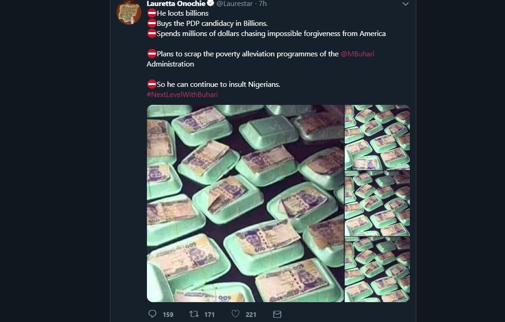Image resolution: width=505 pixels, height=322 pixels.
Task: Open the tweet options chevron menu
Action: coord(405,4)
